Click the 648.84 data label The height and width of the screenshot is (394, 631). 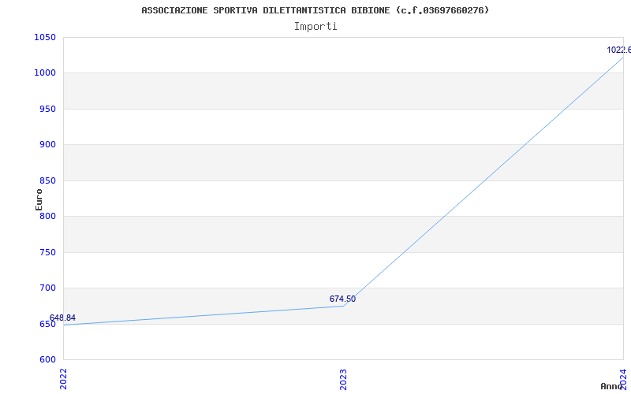[x=62, y=318]
